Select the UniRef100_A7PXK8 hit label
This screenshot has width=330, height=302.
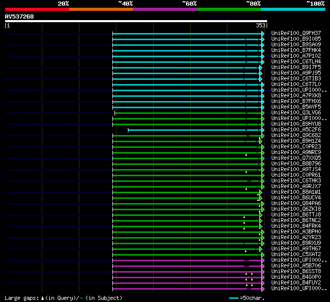296,96
